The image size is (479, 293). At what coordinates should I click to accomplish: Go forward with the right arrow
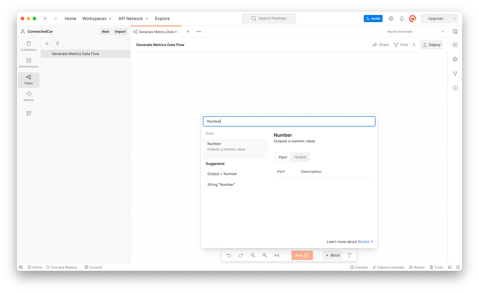click(55, 19)
